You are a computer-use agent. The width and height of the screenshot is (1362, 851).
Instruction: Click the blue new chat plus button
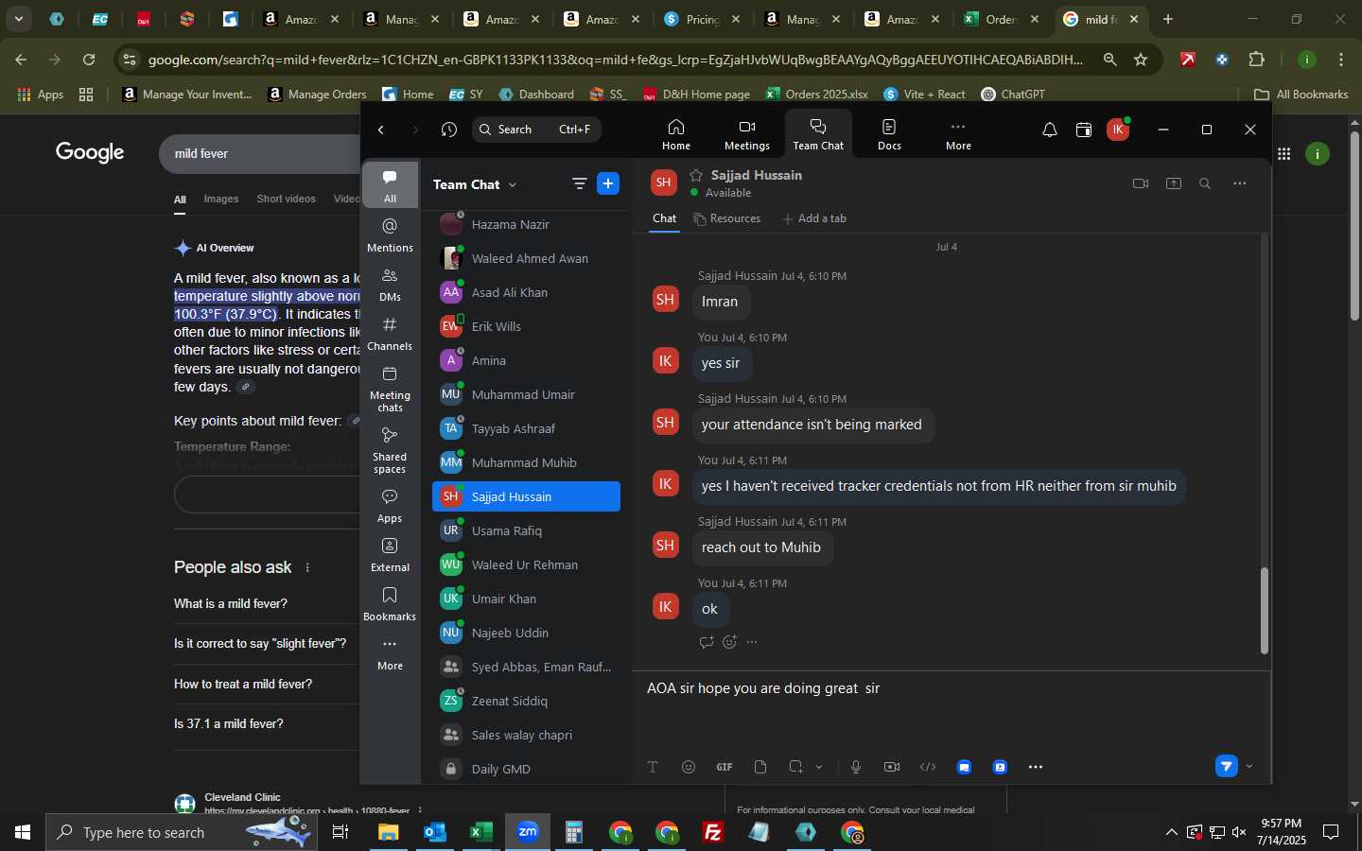[x=608, y=184]
